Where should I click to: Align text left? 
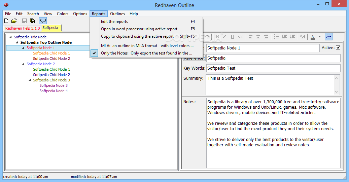pyautogui.click(x=250, y=37)
